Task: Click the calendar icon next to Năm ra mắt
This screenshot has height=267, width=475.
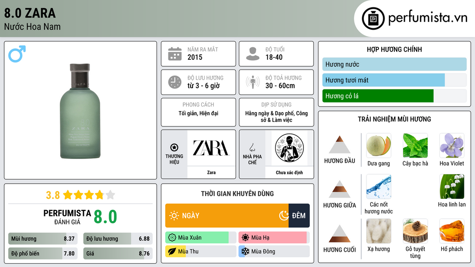Action: (x=175, y=54)
